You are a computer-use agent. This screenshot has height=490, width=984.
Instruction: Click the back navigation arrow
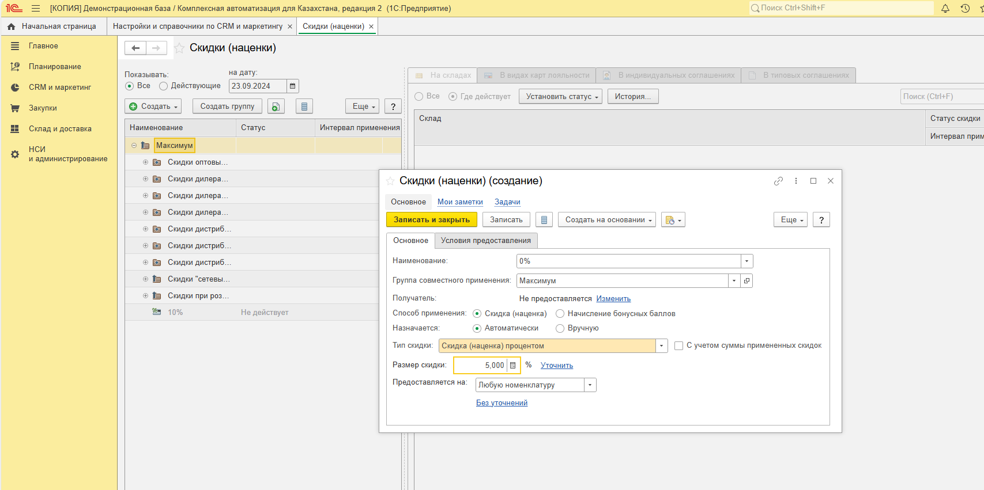point(135,48)
